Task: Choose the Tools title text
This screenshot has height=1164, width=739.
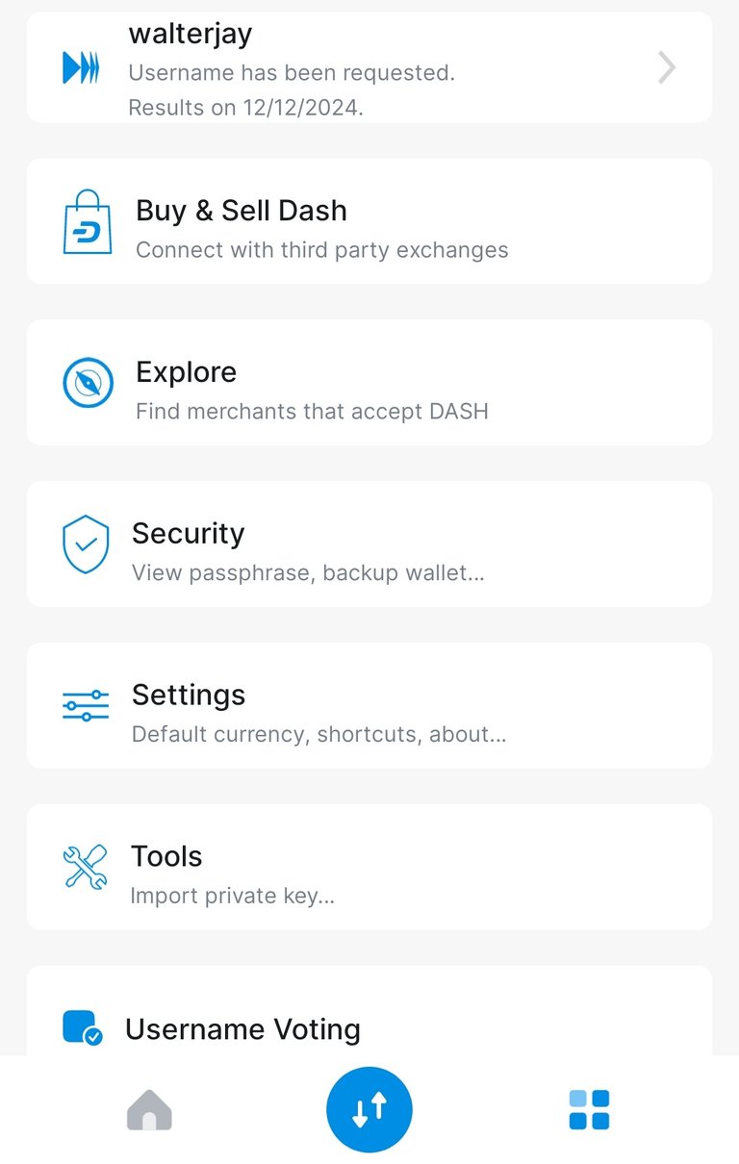Action: pos(166,856)
